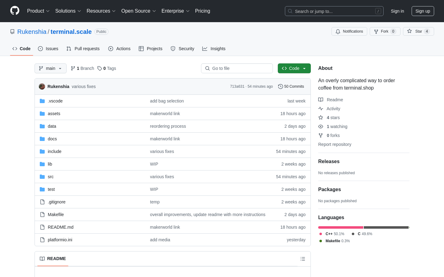Click the Sign in link
This screenshot has width=444, height=277.
pos(397,11)
